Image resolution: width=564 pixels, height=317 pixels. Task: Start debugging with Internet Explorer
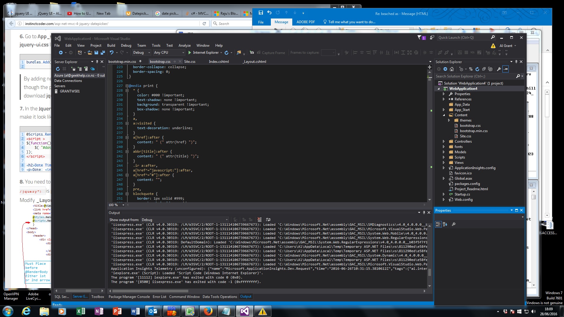click(203, 53)
